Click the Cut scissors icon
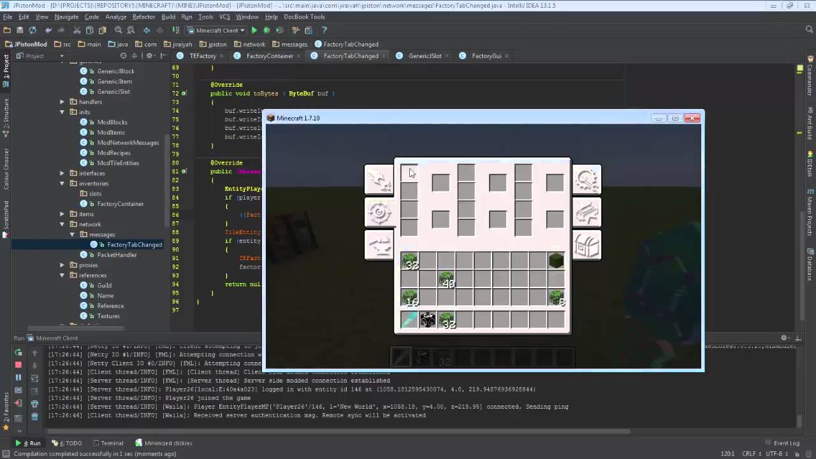The height and width of the screenshot is (459, 816). (77, 30)
